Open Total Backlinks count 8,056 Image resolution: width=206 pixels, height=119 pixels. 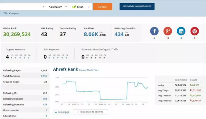tap(44, 76)
